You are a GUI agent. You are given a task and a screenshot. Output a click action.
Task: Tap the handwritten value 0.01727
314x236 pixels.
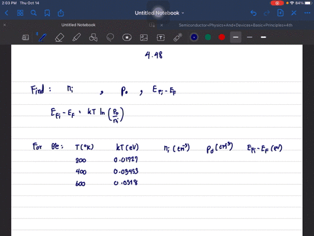click(126, 160)
